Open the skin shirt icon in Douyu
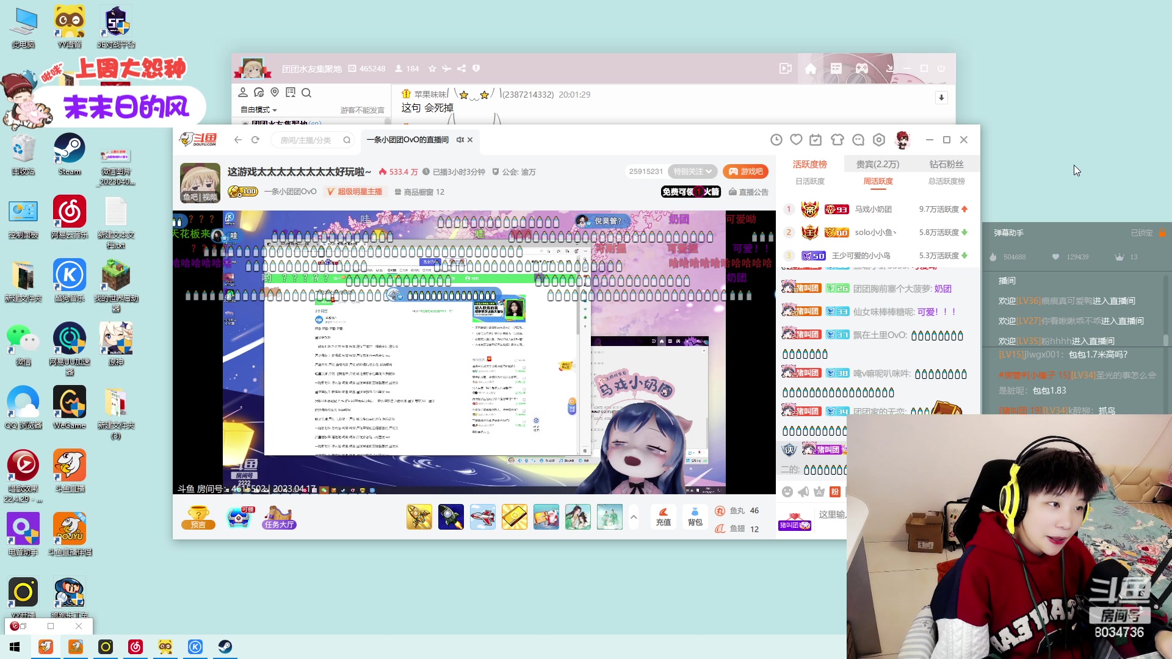The width and height of the screenshot is (1172, 659). [x=837, y=140]
